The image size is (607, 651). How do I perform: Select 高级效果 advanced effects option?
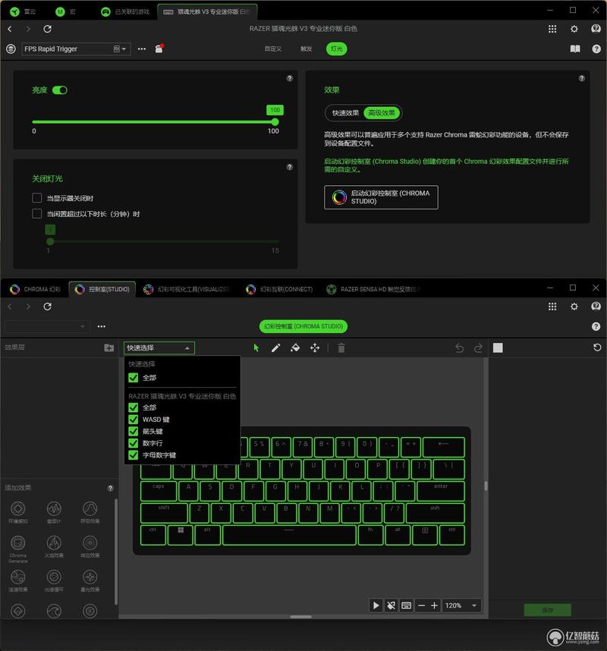click(382, 113)
